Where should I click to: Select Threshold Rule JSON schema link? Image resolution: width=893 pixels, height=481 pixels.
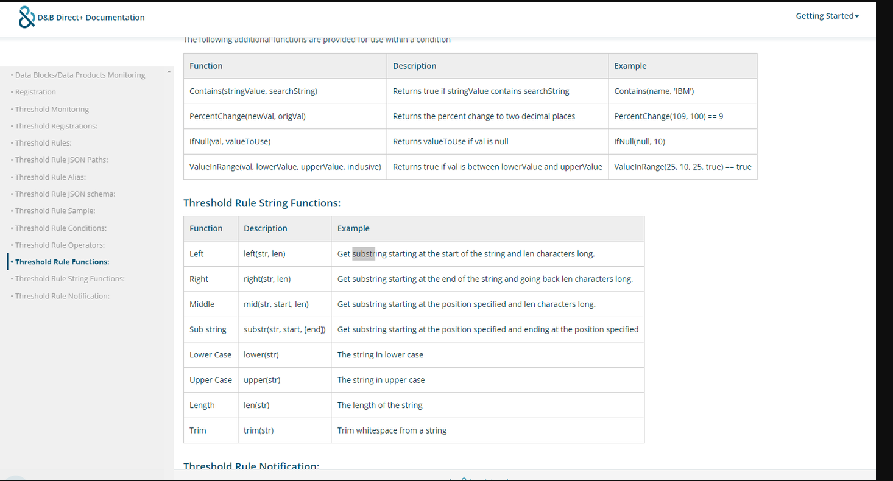click(x=65, y=194)
